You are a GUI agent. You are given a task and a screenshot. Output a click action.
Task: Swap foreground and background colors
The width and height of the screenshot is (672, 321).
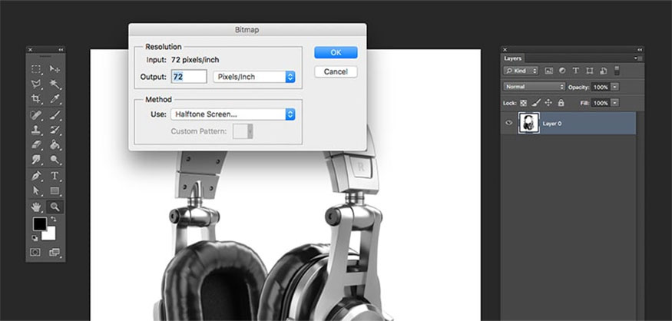click(x=54, y=220)
